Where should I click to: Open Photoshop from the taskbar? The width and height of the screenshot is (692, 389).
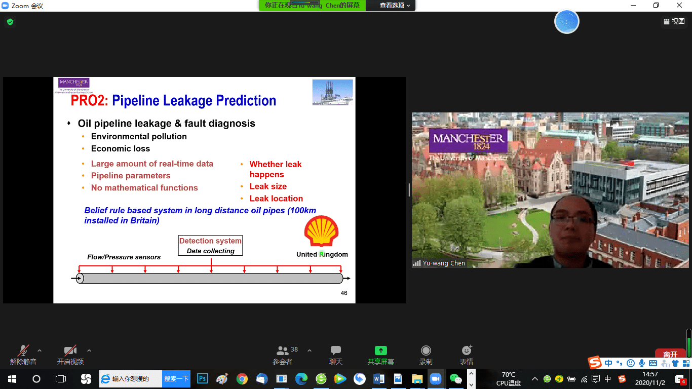203,379
